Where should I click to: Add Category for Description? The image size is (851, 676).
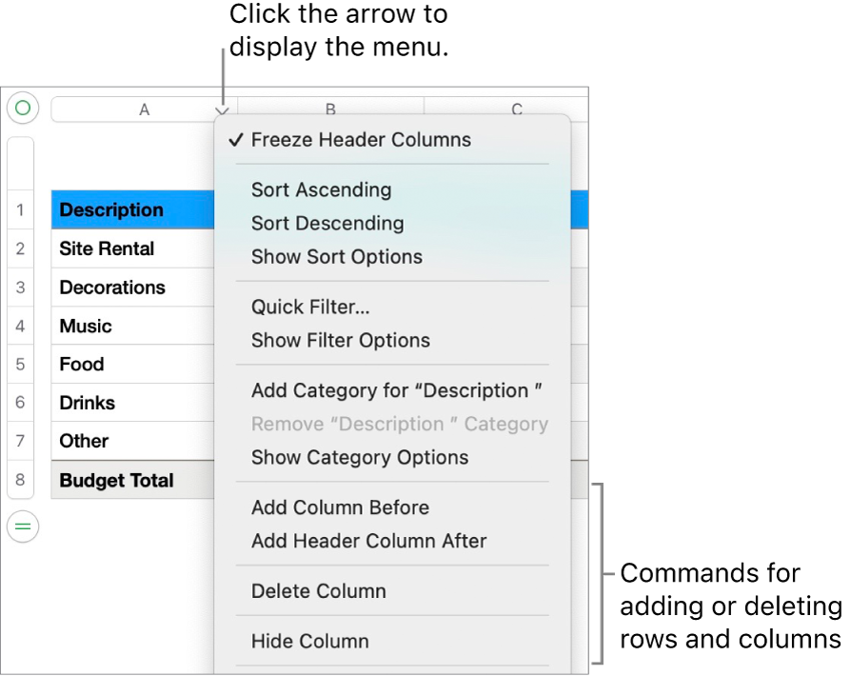tap(397, 390)
